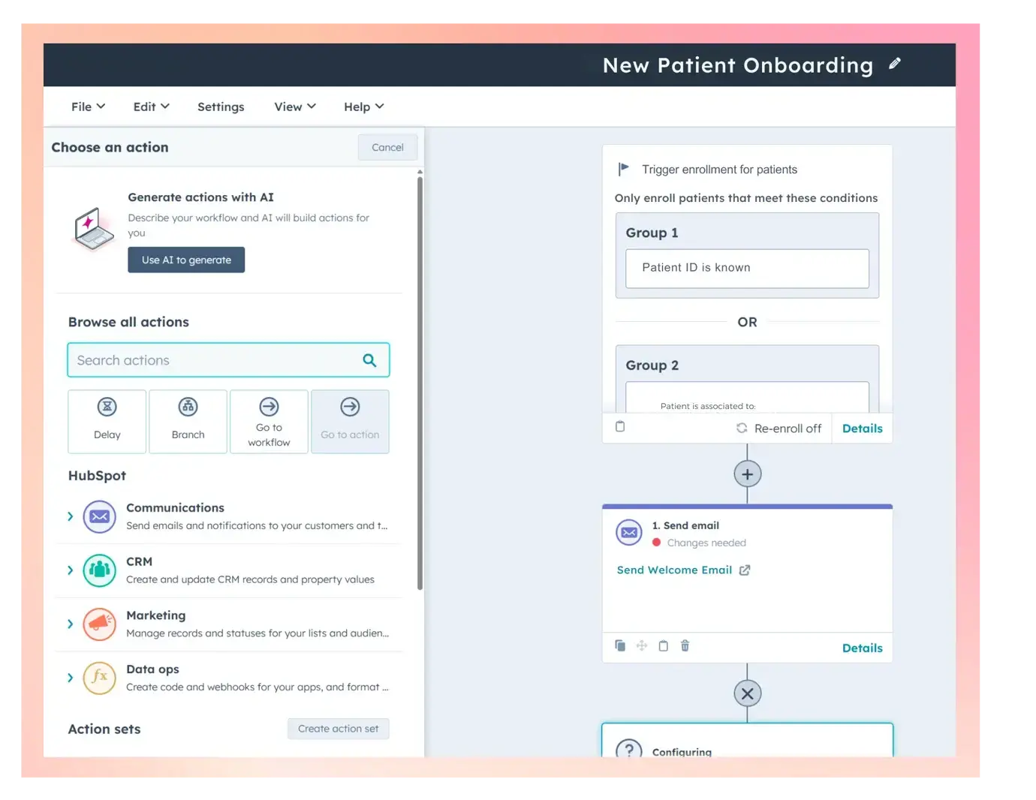Open the View dropdown menu
Image resolution: width=1036 pixels, height=800 pixels.
[x=294, y=107]
